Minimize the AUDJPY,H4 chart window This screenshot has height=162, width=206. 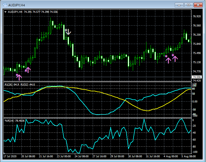click(179, 5)
